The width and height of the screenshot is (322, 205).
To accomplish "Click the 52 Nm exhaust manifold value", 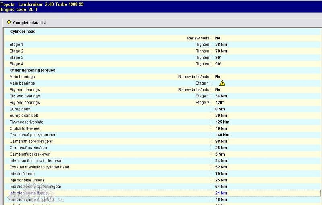I will click(x=221, y=167).
